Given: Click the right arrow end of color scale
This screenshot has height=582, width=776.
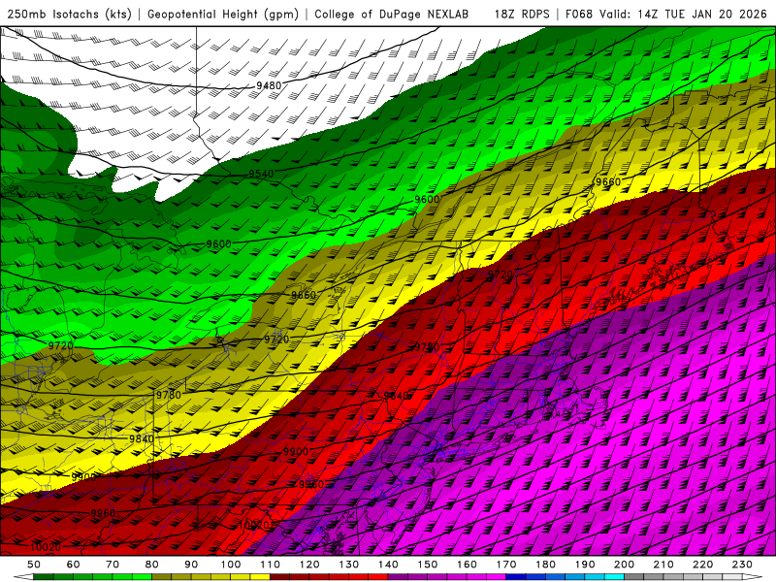Looking at the screenshot, I should pyautogui.click(x=753, y=577).
